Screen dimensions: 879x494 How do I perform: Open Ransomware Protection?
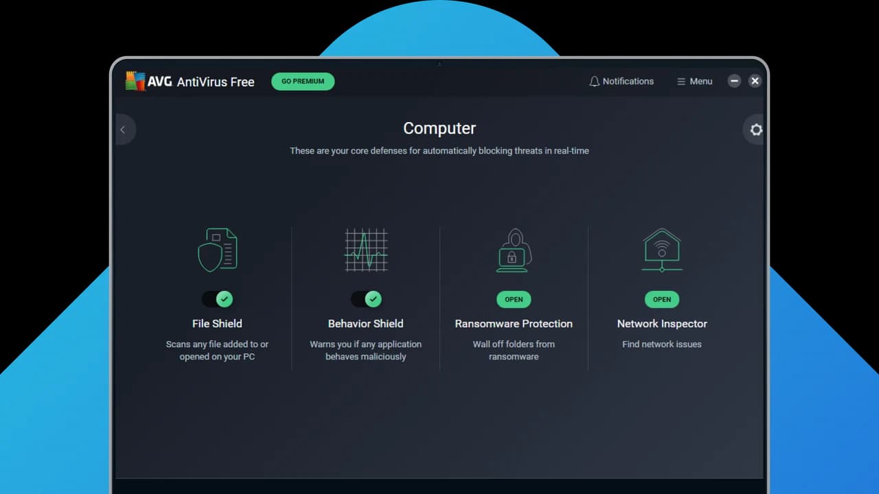click(514, 299)
